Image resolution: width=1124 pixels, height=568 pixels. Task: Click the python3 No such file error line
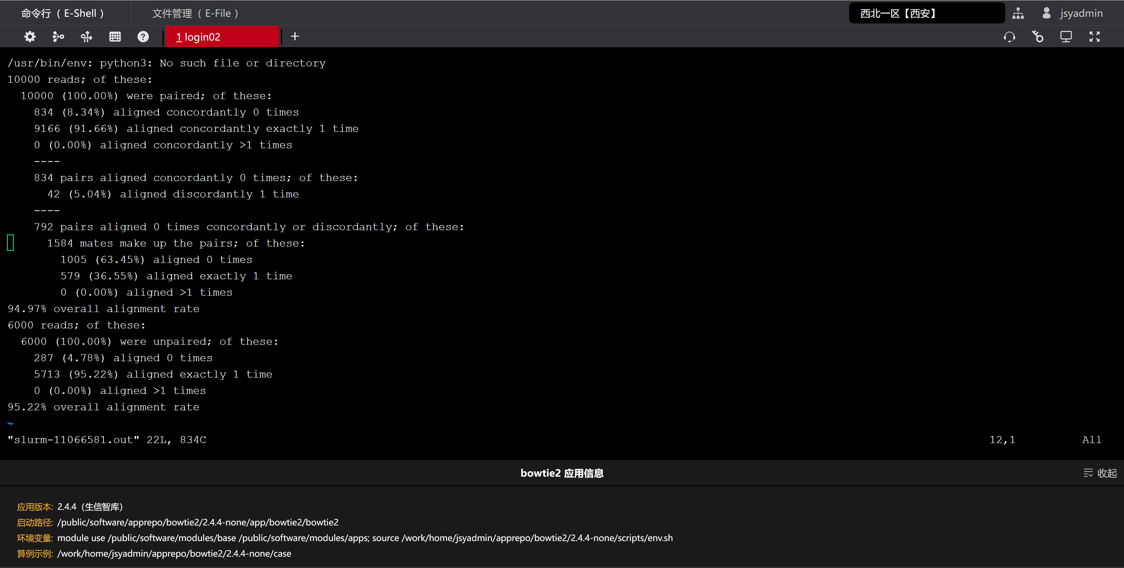coord(167,63)
